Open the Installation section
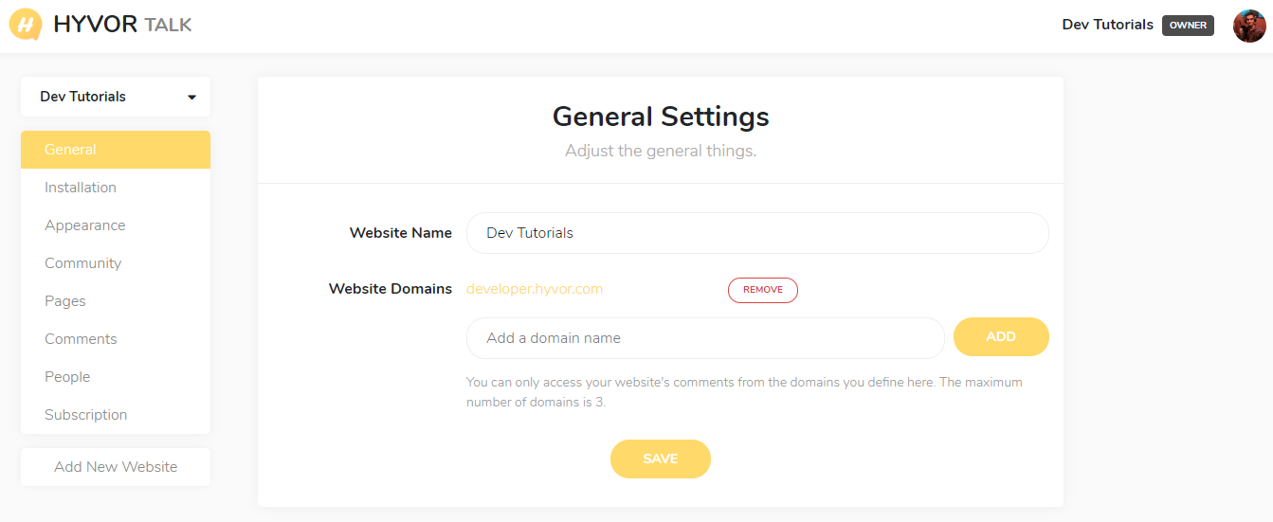This screenshot has width=1273, height=522. pos(116,188)
